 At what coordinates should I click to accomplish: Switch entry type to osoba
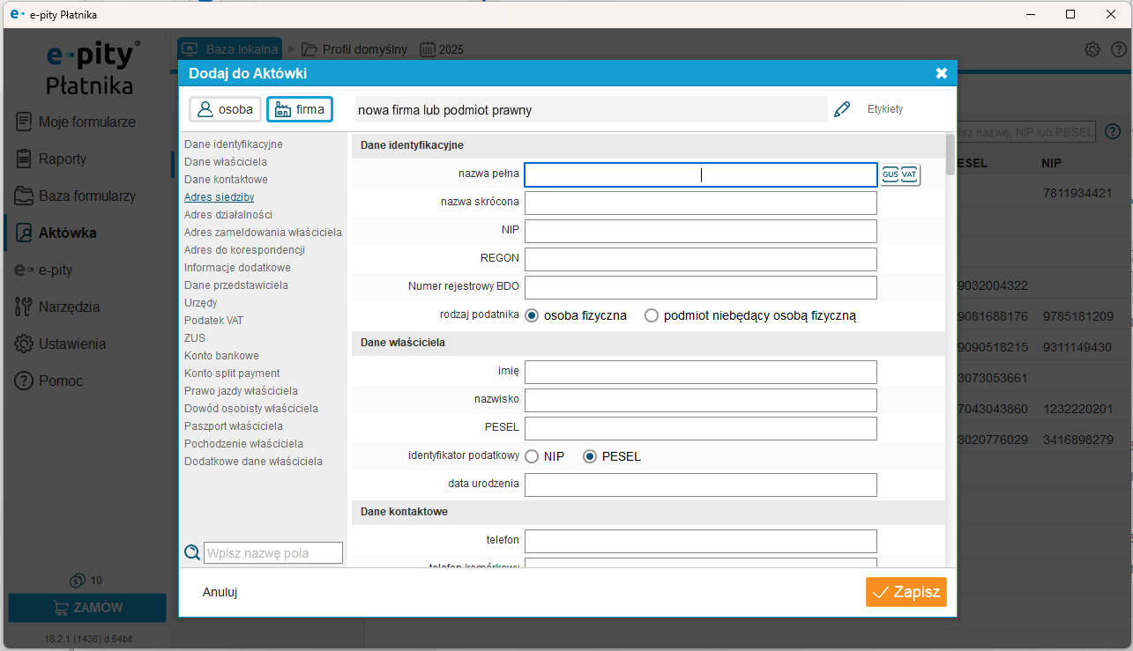coord(226,110)
